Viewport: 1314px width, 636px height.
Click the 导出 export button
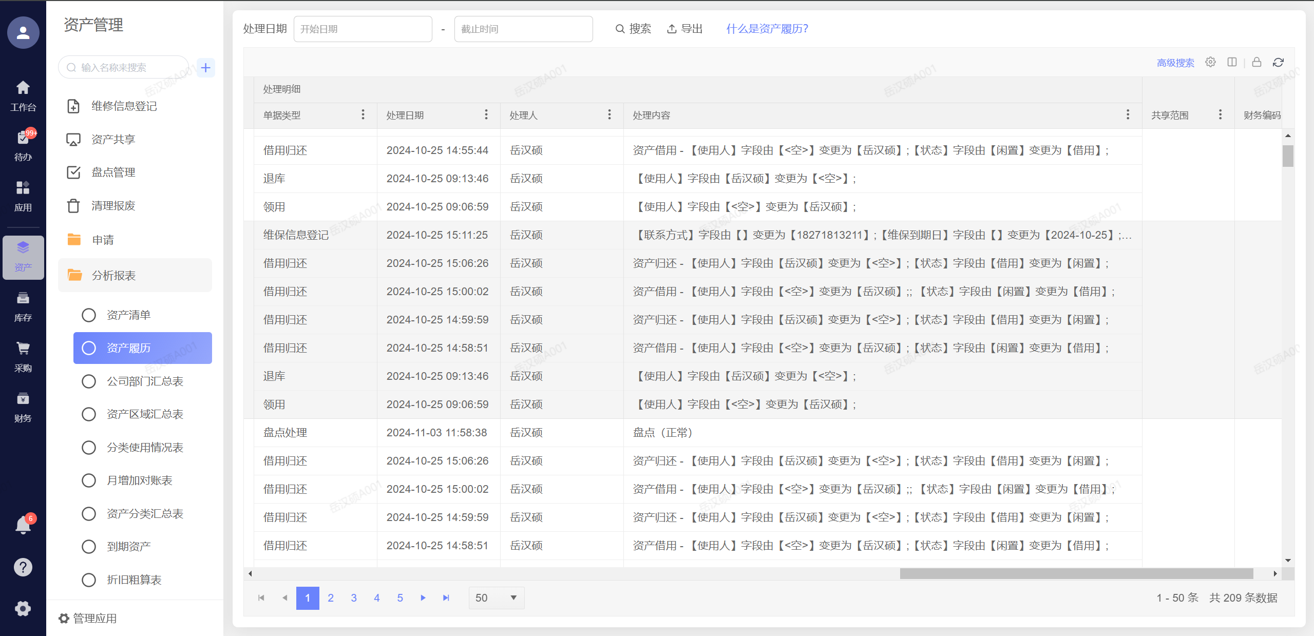pos(684,29)
